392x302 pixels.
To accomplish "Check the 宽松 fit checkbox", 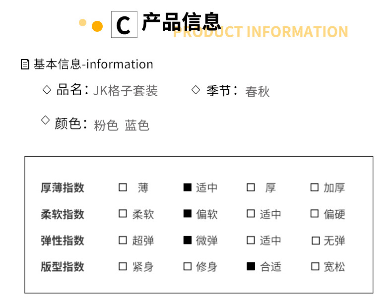I will tap(315, 267).
